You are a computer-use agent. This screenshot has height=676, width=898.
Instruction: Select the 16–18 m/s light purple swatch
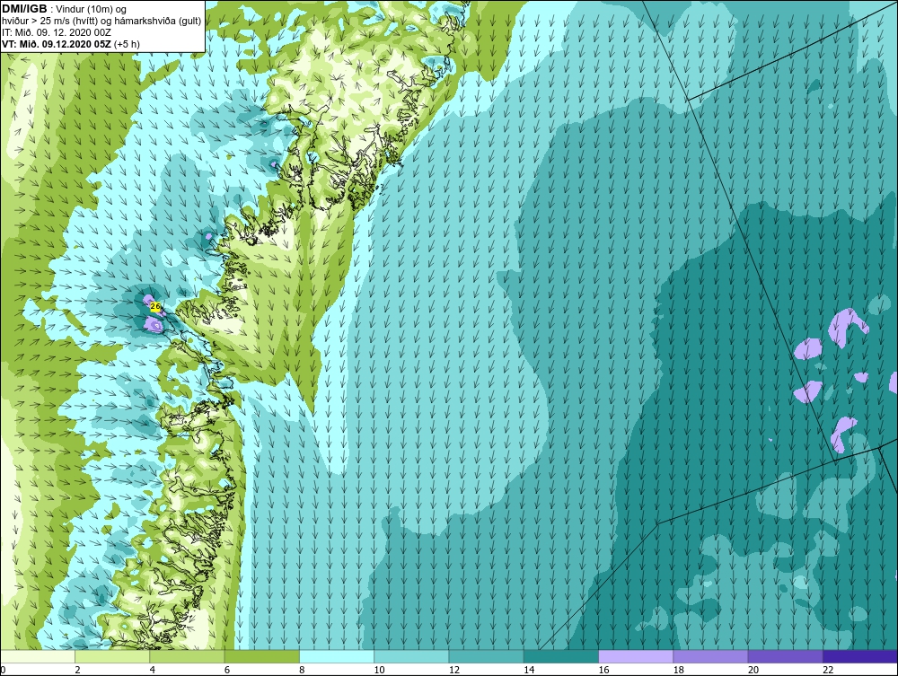636,656
